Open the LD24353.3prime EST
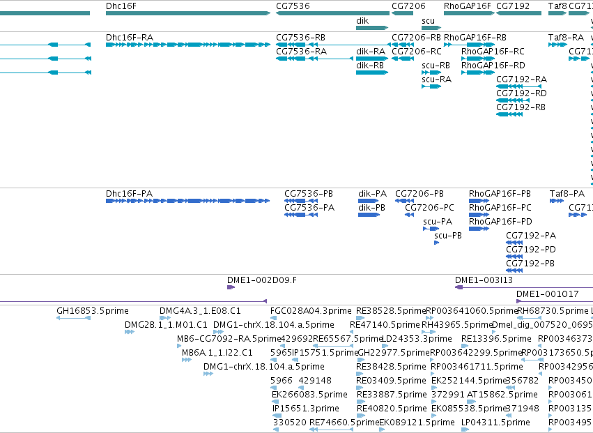The image size is (593, 433). point(385,347)
